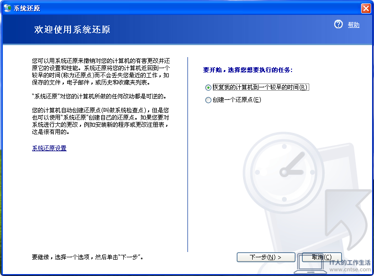Click the 欢迎使用系统还原 heading text
The width and height of the screenshot is (374, 276).
click(x=72, y=30)
